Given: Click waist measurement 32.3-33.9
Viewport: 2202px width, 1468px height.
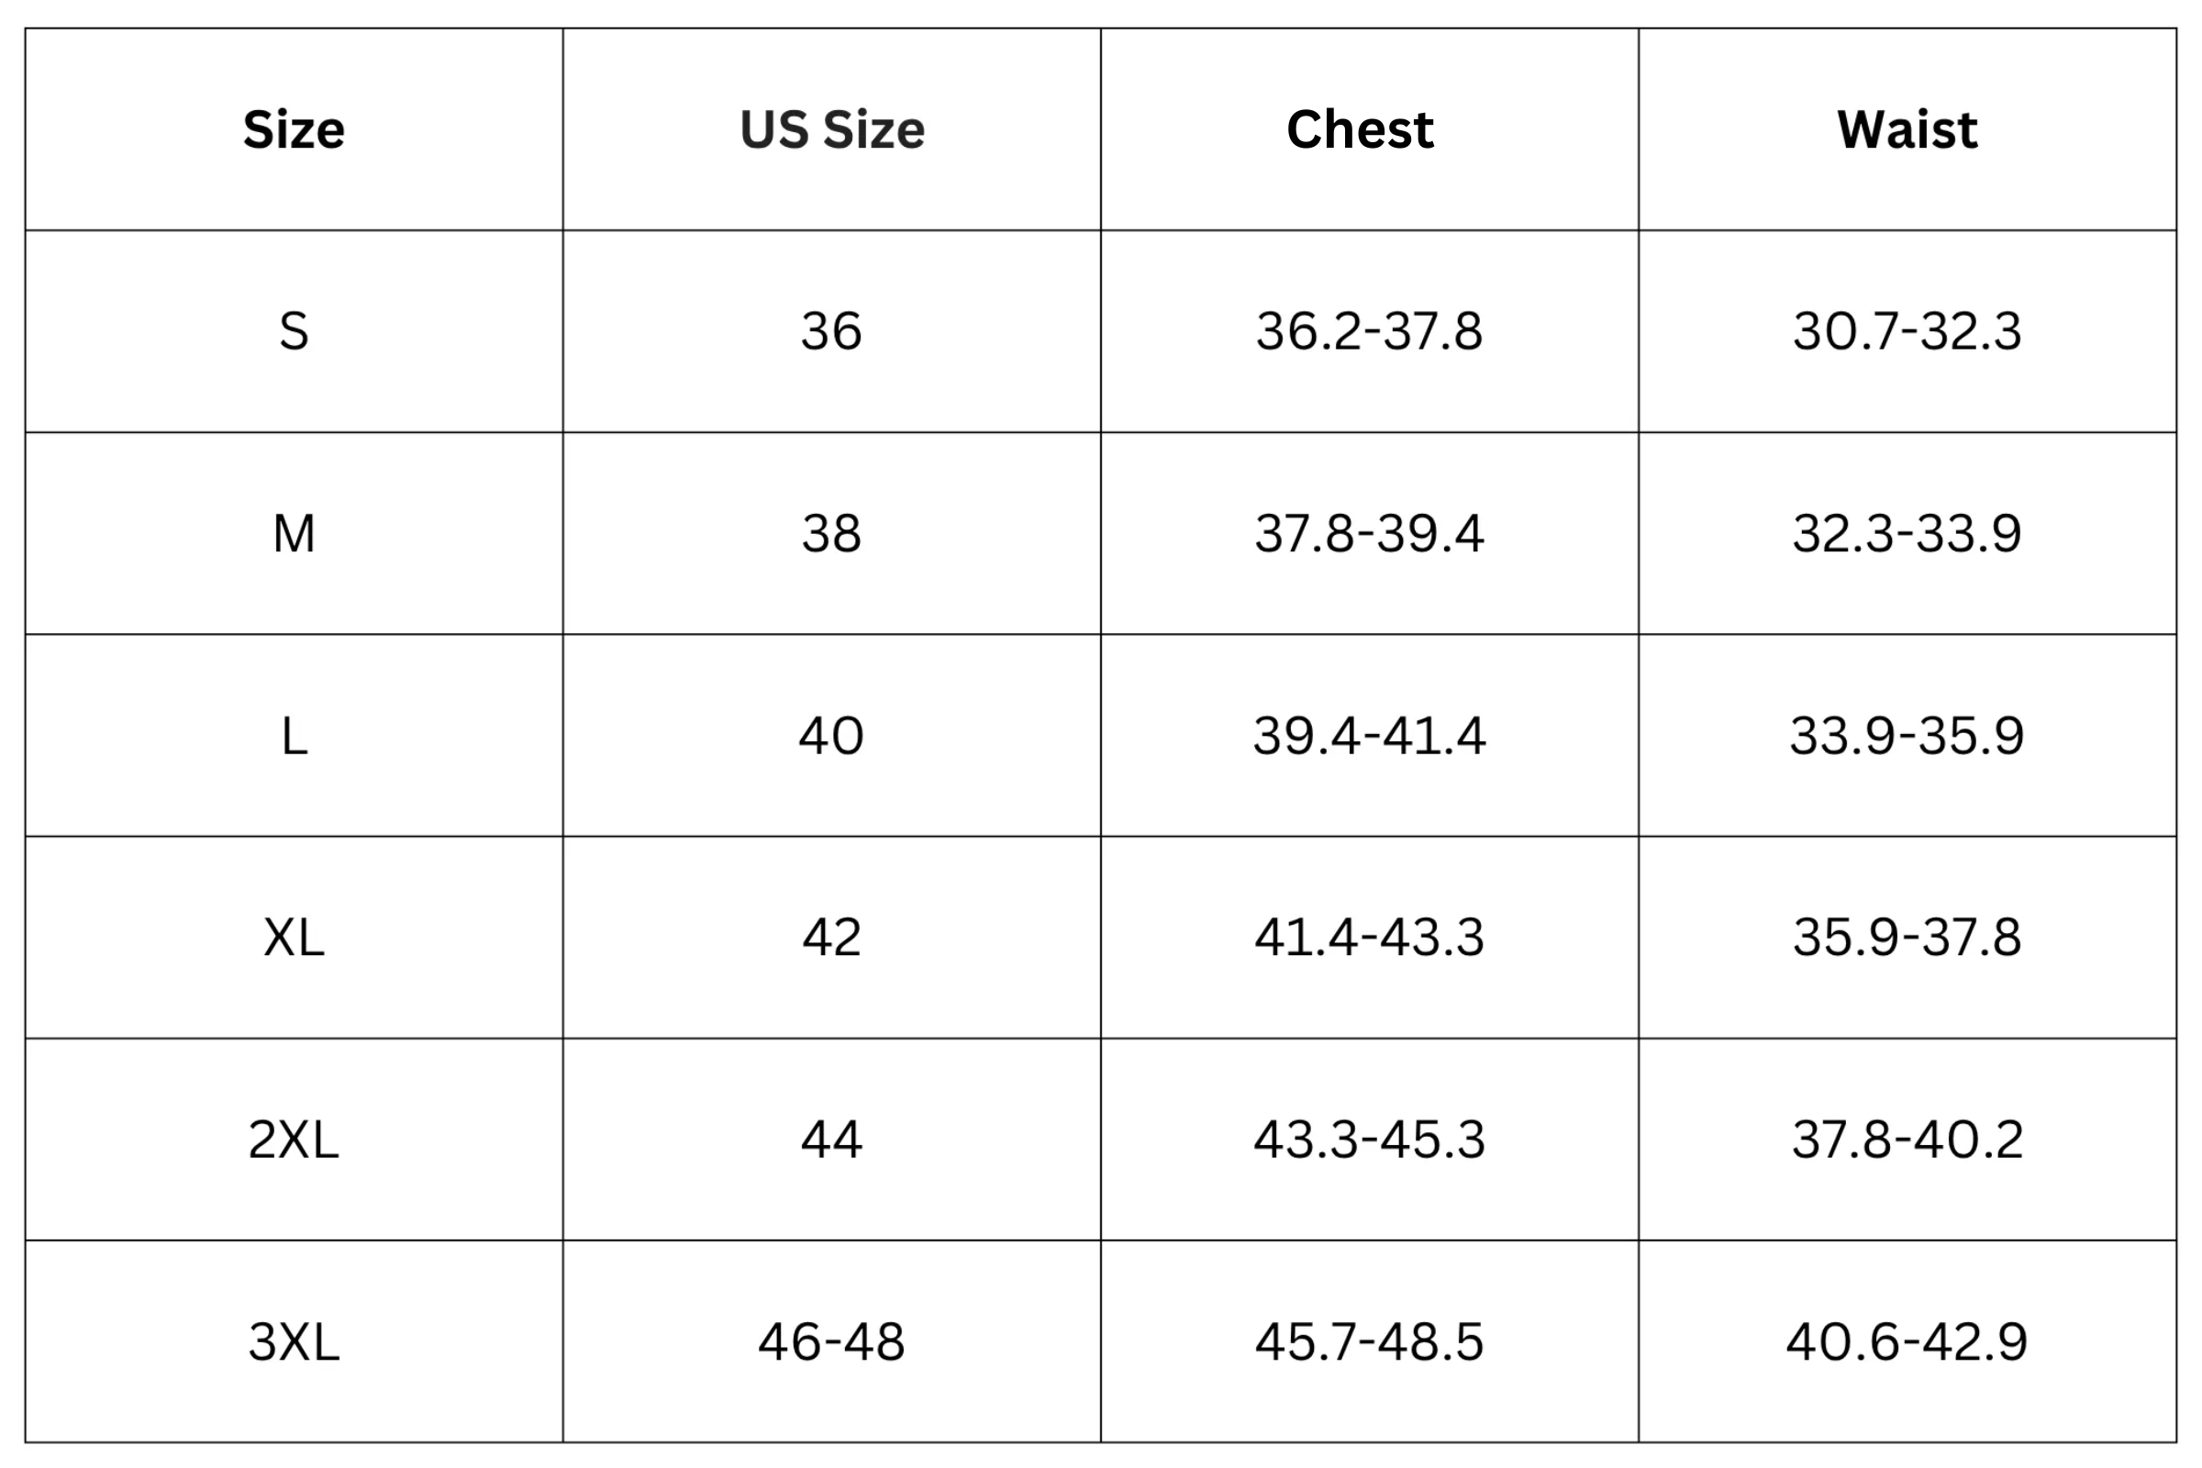Looking at the screenshot, I should 1907,534.
